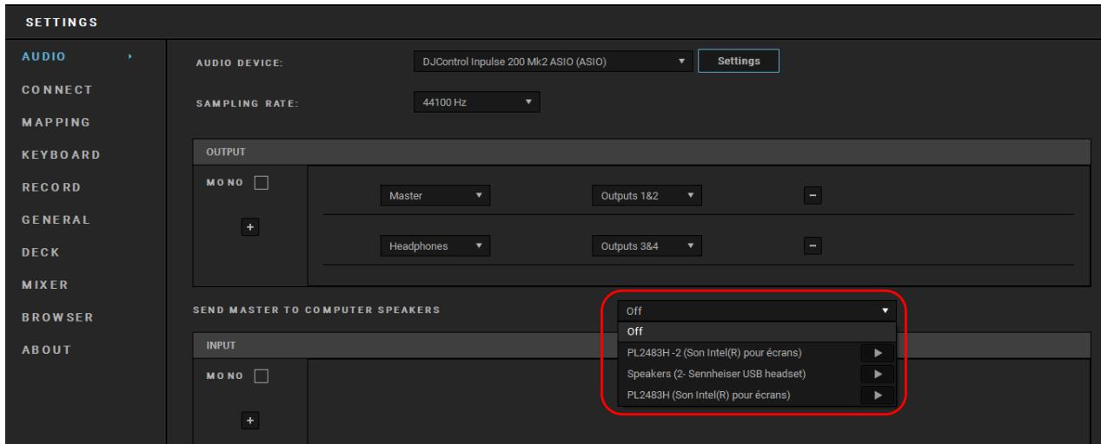Collapse the Send Master to Computer Speakers dropdown
Viewport: 1101px width, 444px height.
pyautogui.click(x=756, y=310)
